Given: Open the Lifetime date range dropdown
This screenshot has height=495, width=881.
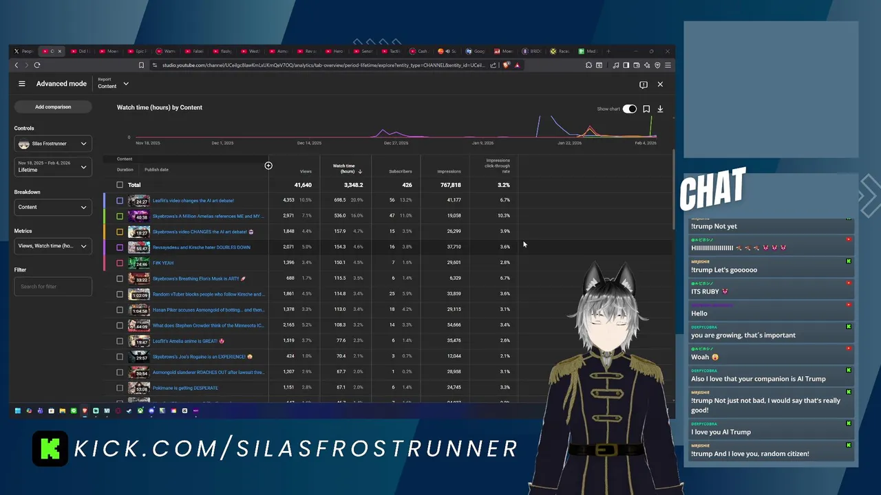Looking at the screenshot, I should [x=53, y=166].
